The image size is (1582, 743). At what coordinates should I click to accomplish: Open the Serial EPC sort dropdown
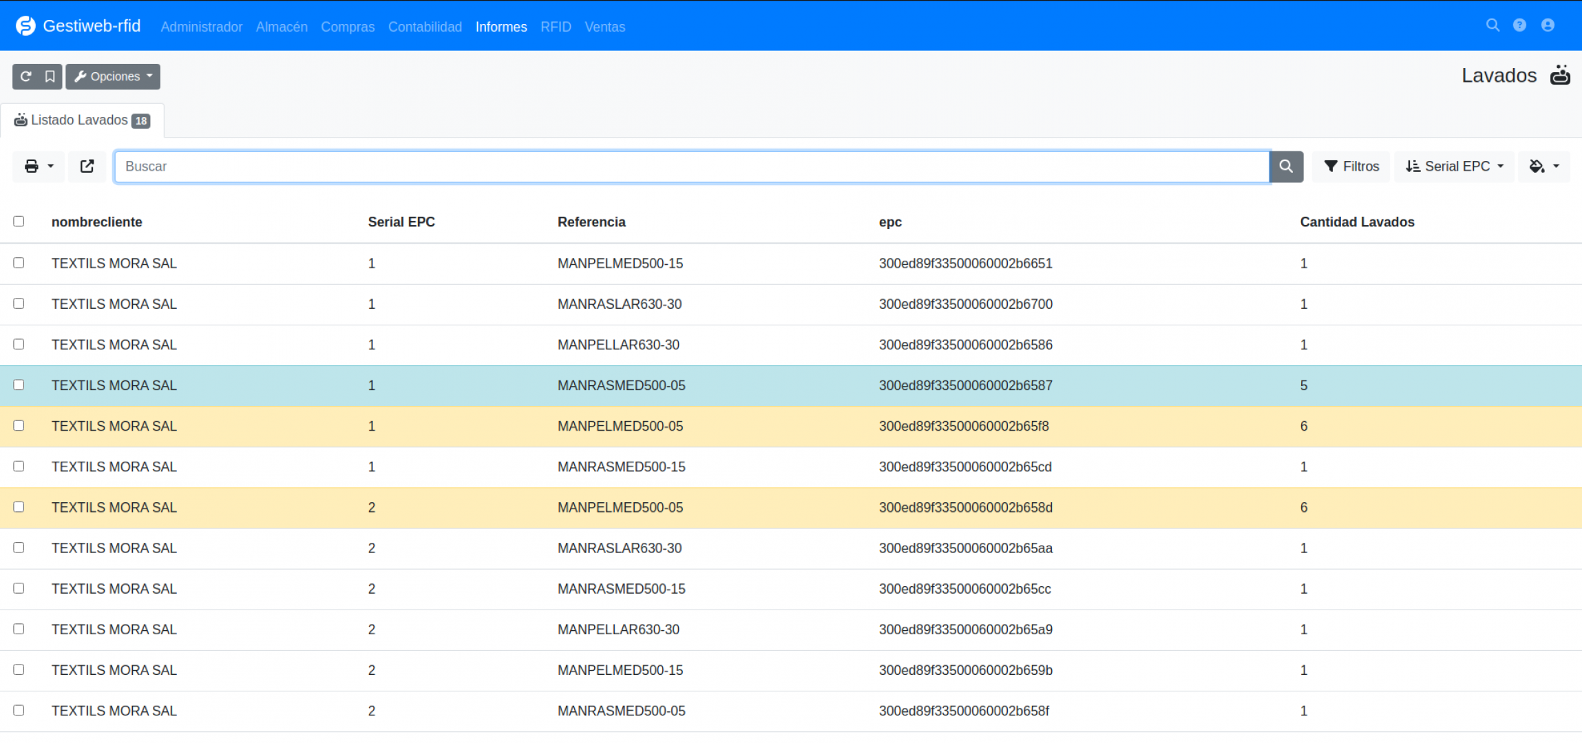coord(1454,166)
